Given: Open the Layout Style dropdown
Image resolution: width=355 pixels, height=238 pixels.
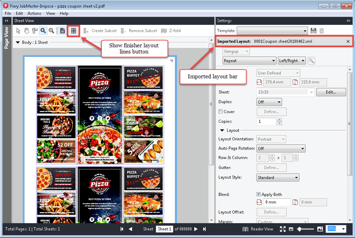Looking at the screenshot, I should [x=277, y=178].
